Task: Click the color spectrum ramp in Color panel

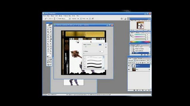Action: tap(140, 42)
